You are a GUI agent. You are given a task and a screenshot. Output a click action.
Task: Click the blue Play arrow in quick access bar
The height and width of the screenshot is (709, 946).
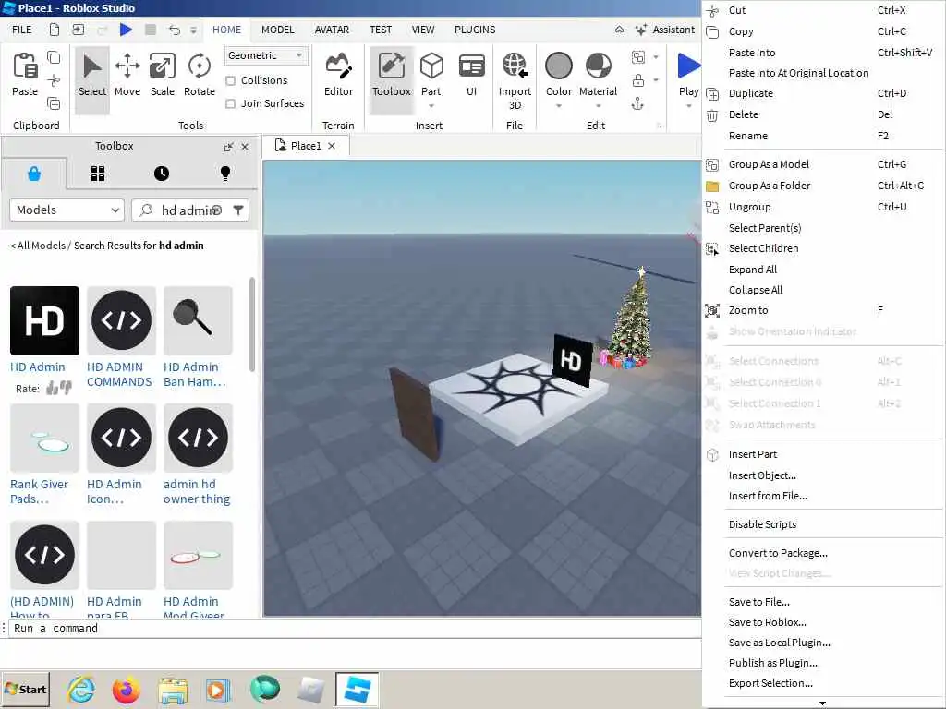coord(126,30)
